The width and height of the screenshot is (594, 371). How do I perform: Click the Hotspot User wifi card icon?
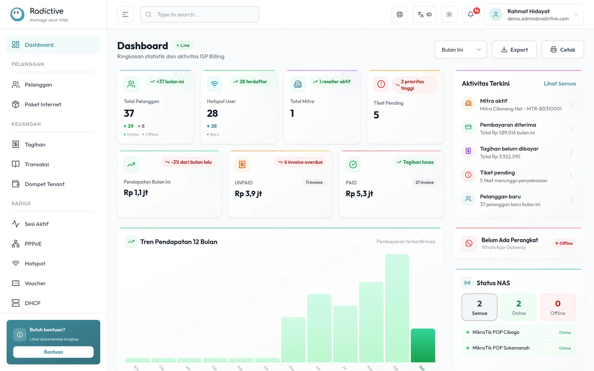pyautogui.click(x=214, y=84)
